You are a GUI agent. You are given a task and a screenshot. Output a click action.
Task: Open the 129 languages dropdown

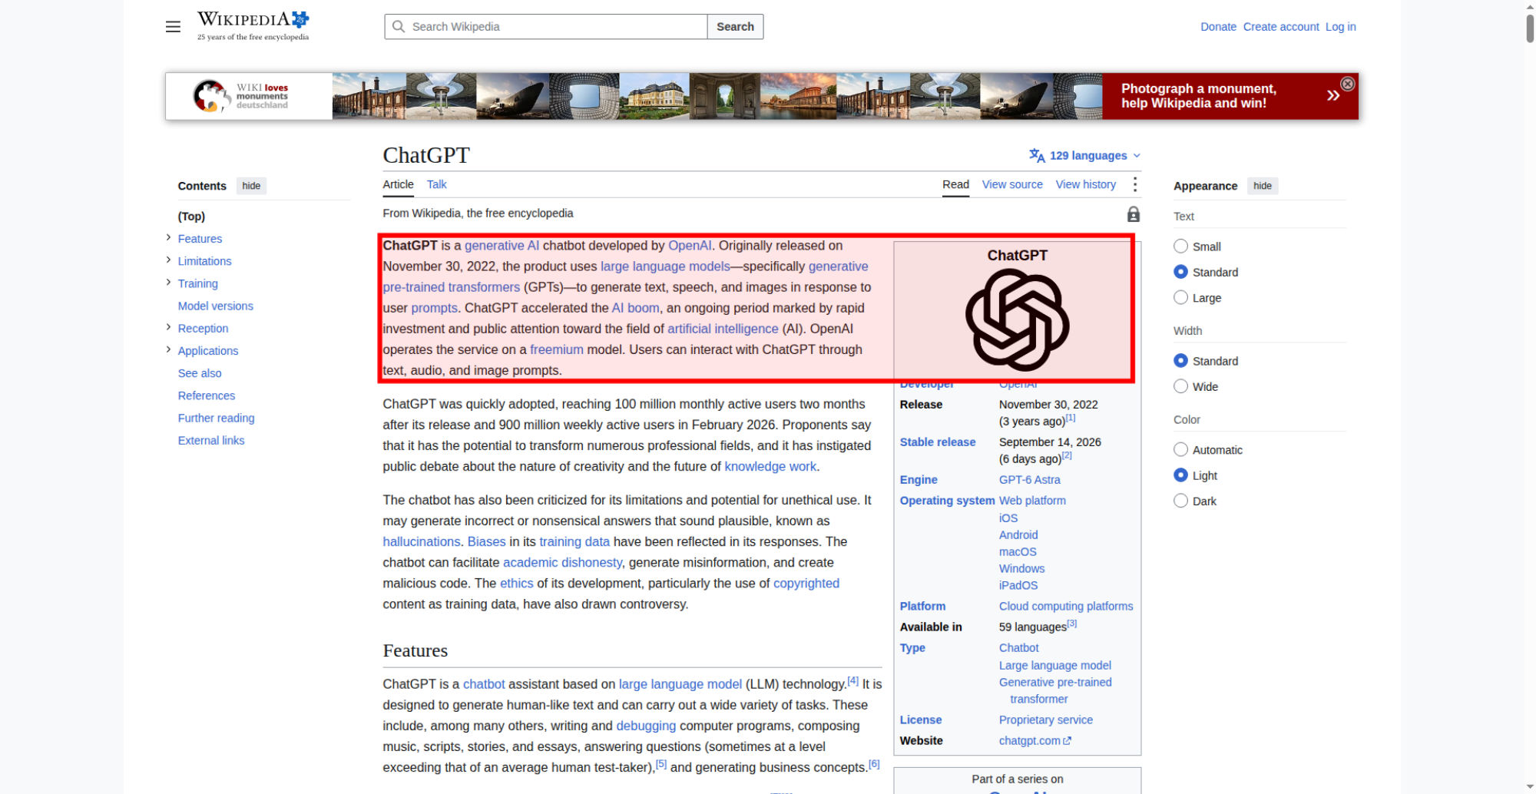[x=1084, y=156]
